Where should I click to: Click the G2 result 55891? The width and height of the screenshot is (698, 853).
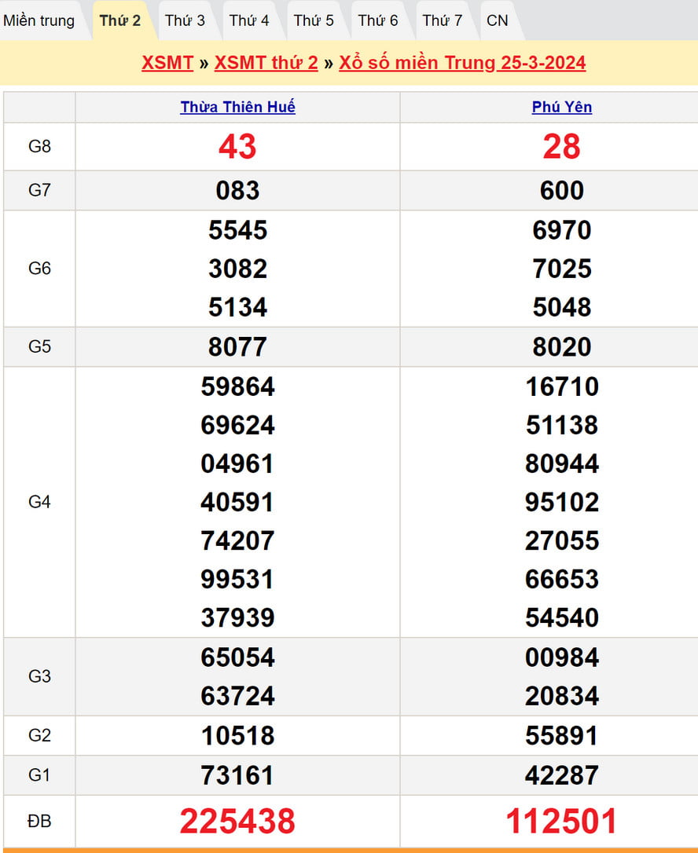(x=561, y=736)
